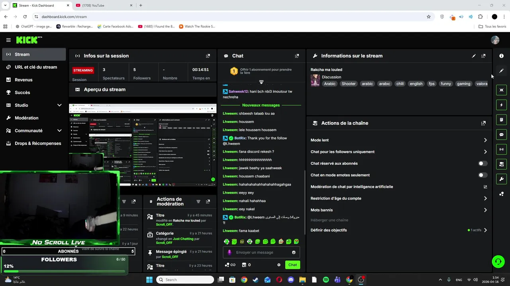Open the emoji picker in message box
Viewport: 510px width, 286px height.
[294, 253]
